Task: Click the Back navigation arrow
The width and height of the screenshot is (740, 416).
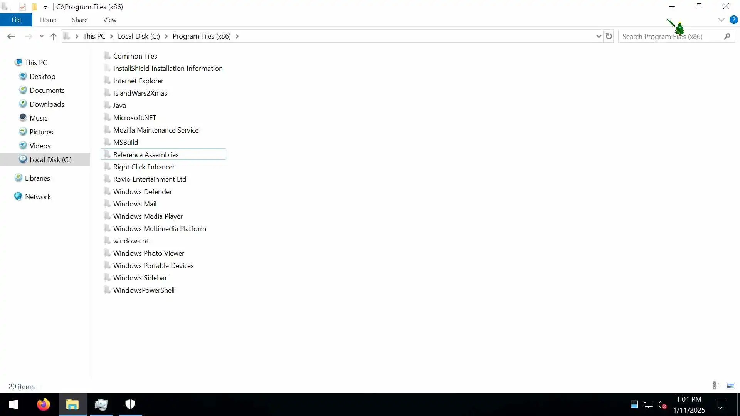Action: pyautogui.click(x=11, y=36)
